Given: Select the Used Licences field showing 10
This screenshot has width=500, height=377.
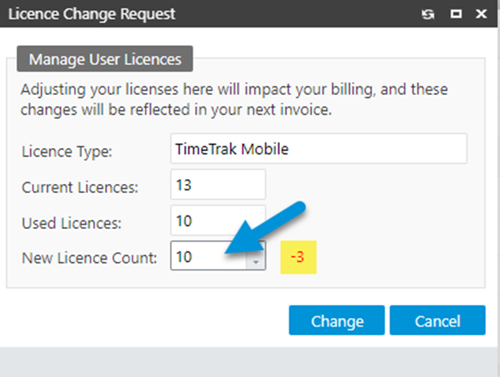Looking at the screenshot, I should click(218, 221).
